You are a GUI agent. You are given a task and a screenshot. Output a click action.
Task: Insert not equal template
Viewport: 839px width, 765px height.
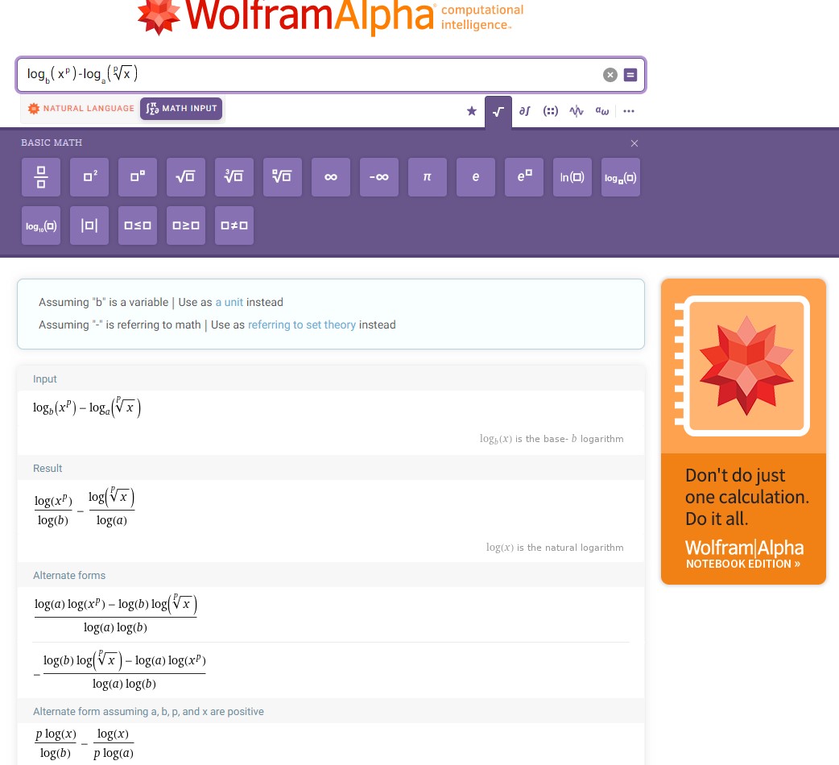click(x=234, y=225)
